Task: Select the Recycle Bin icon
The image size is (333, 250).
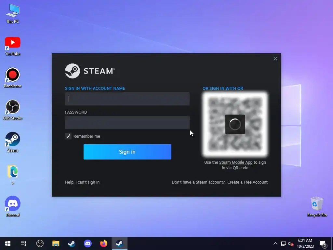Action: [317, 207]
